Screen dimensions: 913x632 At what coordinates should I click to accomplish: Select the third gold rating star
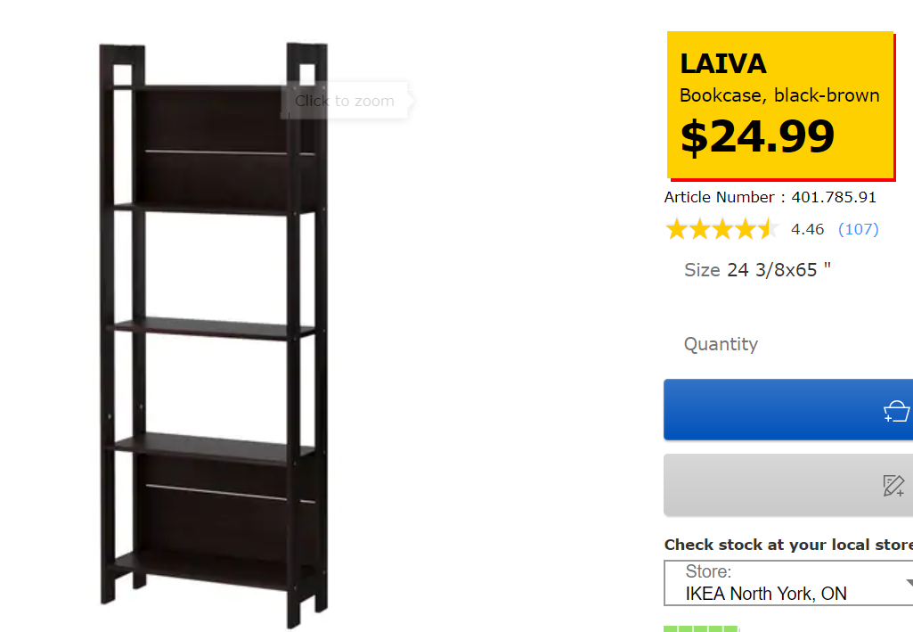(x=722, y=229)
